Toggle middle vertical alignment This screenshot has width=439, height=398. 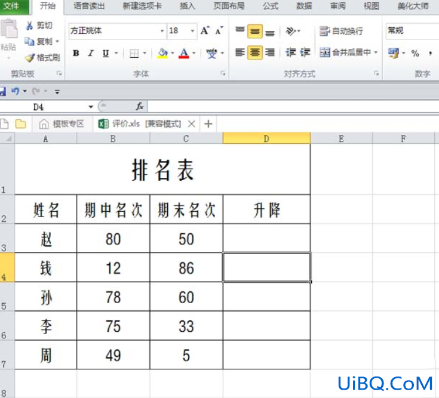[x=255, y=31]
